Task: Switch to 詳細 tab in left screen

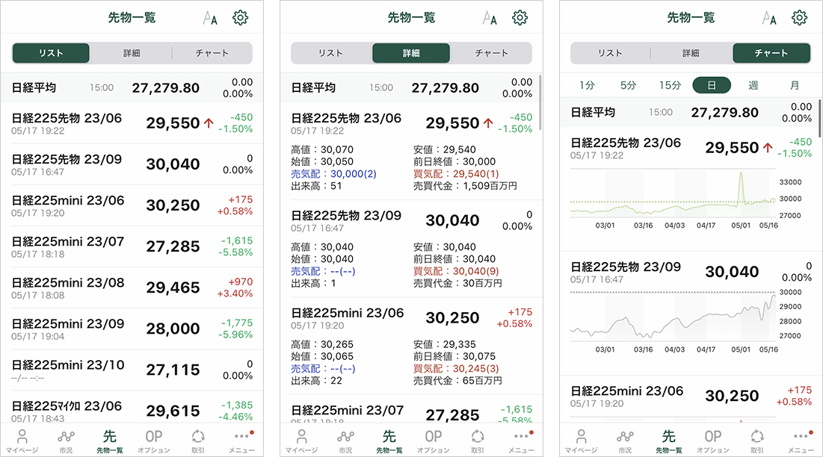Action: (x=132, y=53)
